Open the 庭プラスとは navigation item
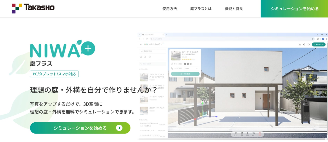This screenshot has width=328, height=142. tap(201, 9)
